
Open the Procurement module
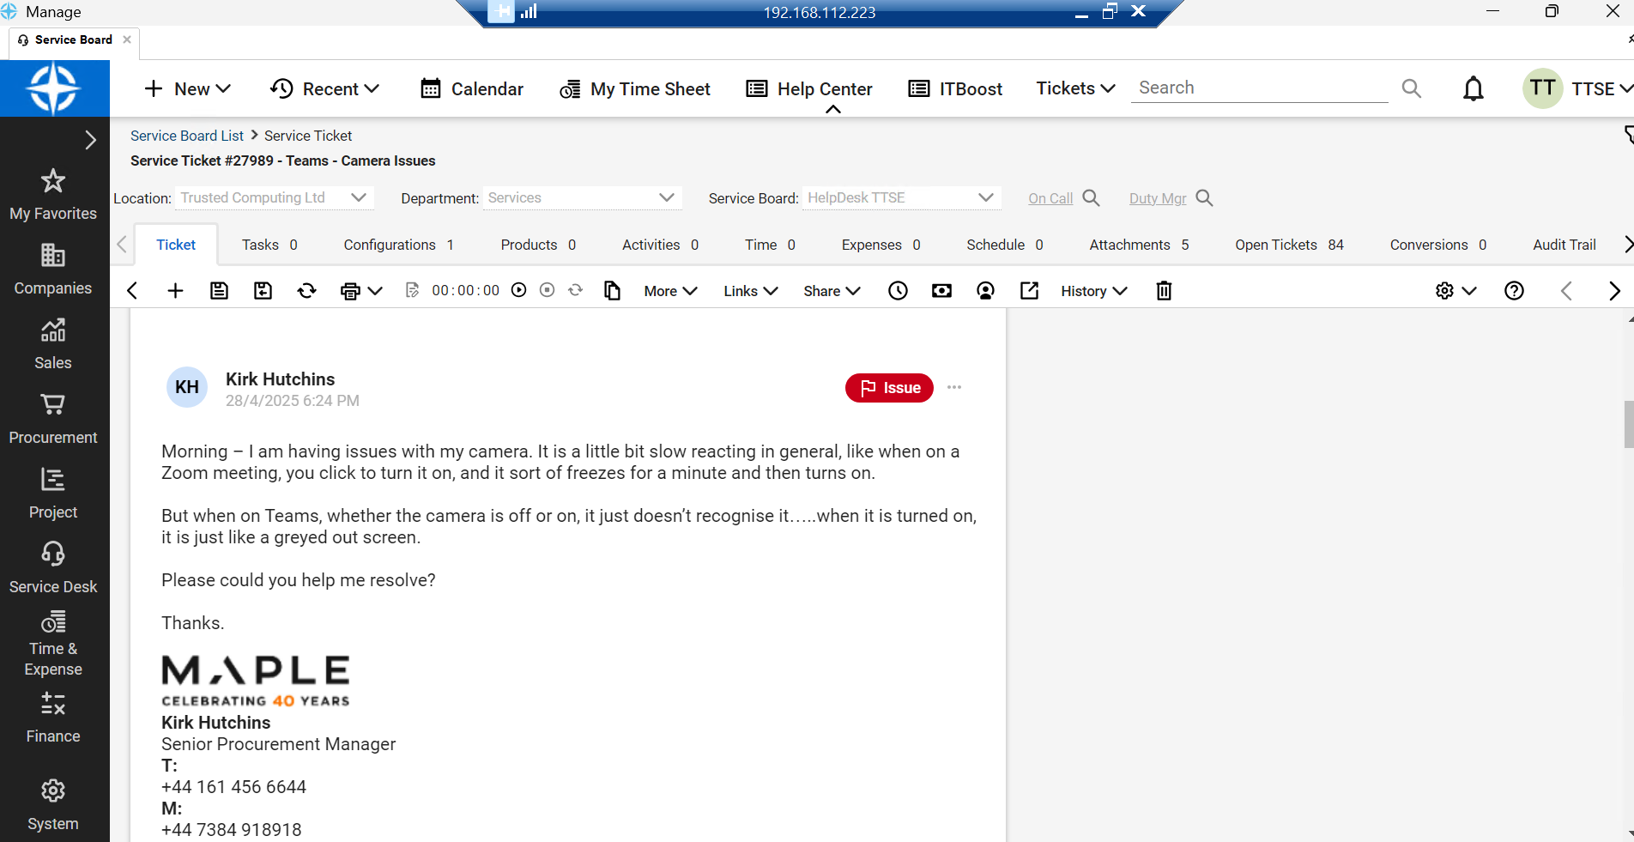point(53,419)
